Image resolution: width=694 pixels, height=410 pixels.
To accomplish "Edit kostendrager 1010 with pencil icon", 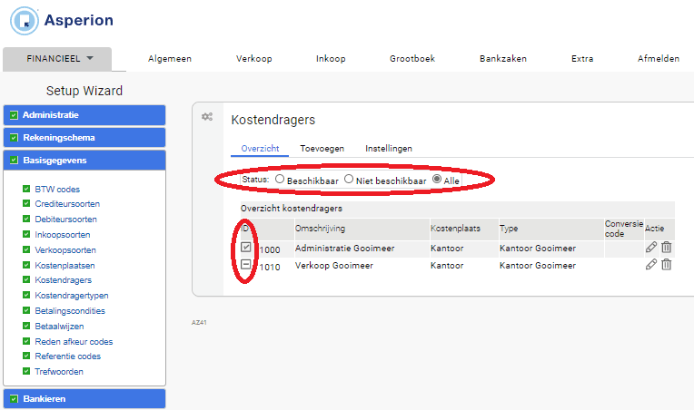I will click(651, 265).
